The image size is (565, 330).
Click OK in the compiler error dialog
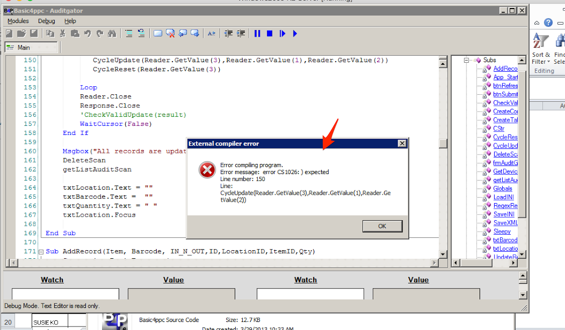[382, 226]
